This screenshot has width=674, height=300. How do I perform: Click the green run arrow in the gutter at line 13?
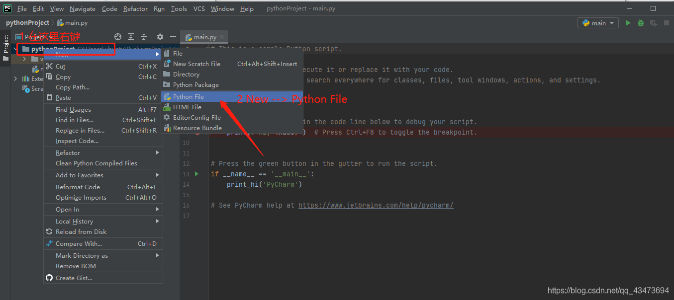[197, 174]
